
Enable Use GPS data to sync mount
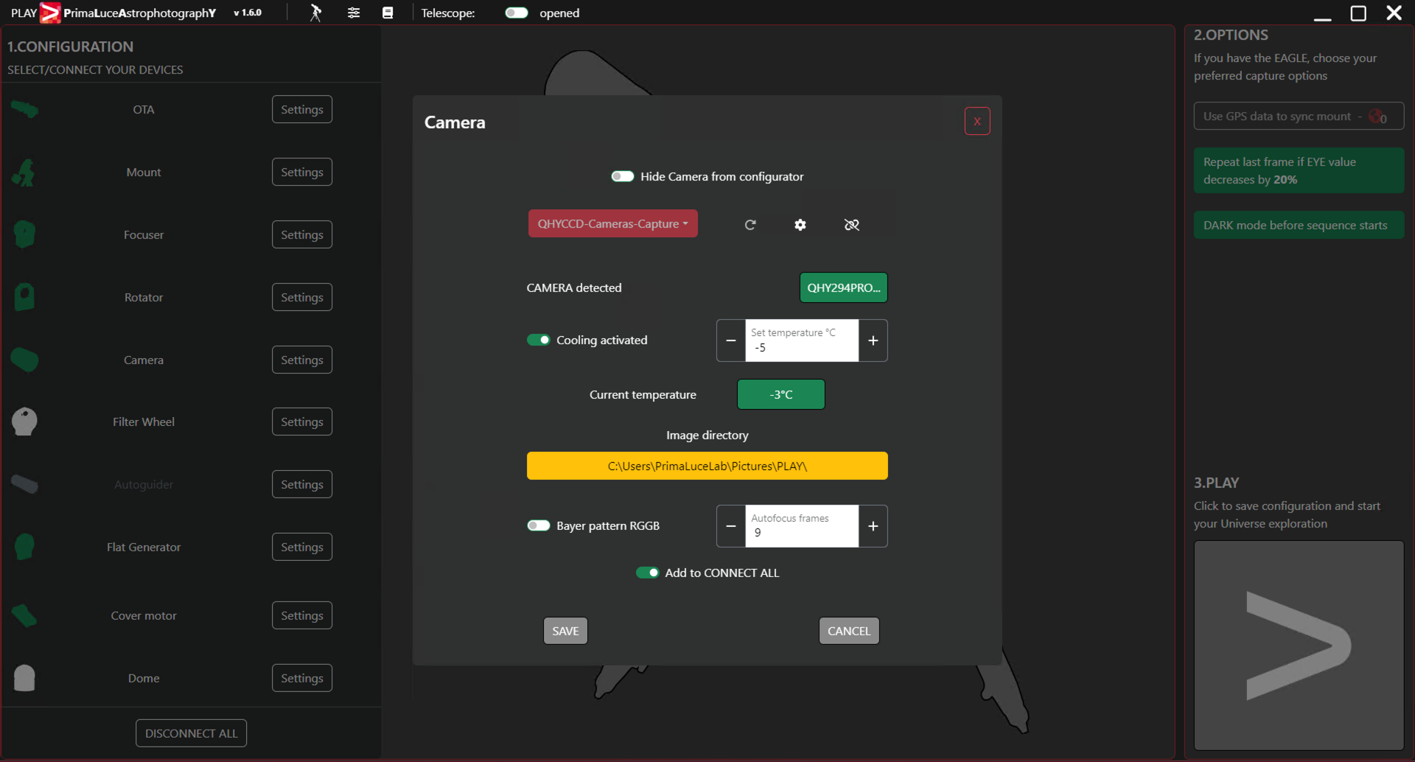1299,116
